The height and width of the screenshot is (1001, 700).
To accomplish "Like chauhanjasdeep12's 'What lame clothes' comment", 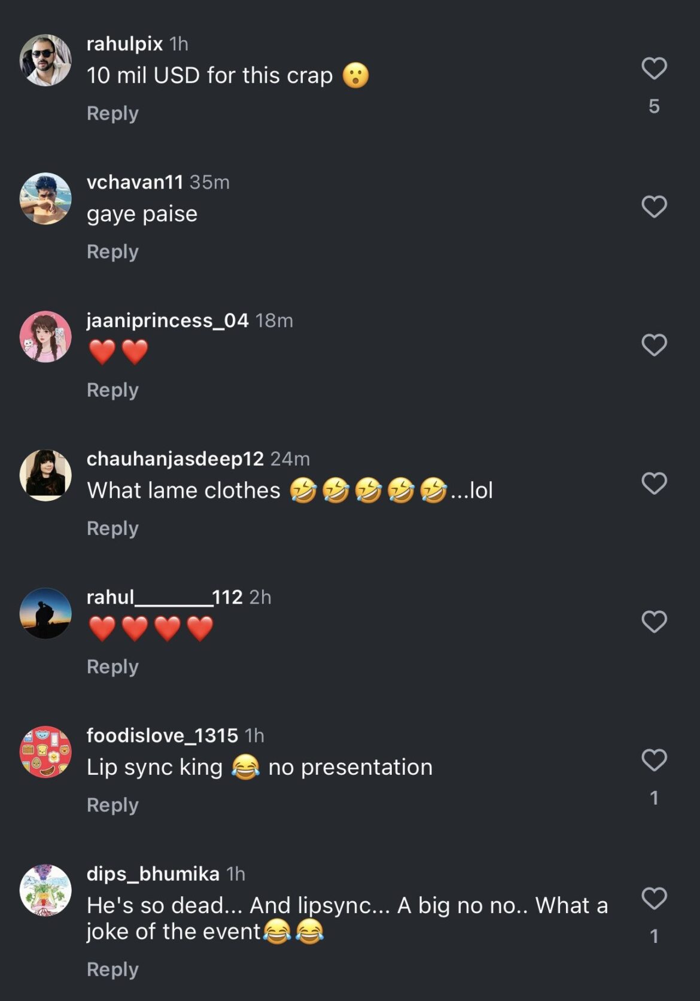I will 654,483.
